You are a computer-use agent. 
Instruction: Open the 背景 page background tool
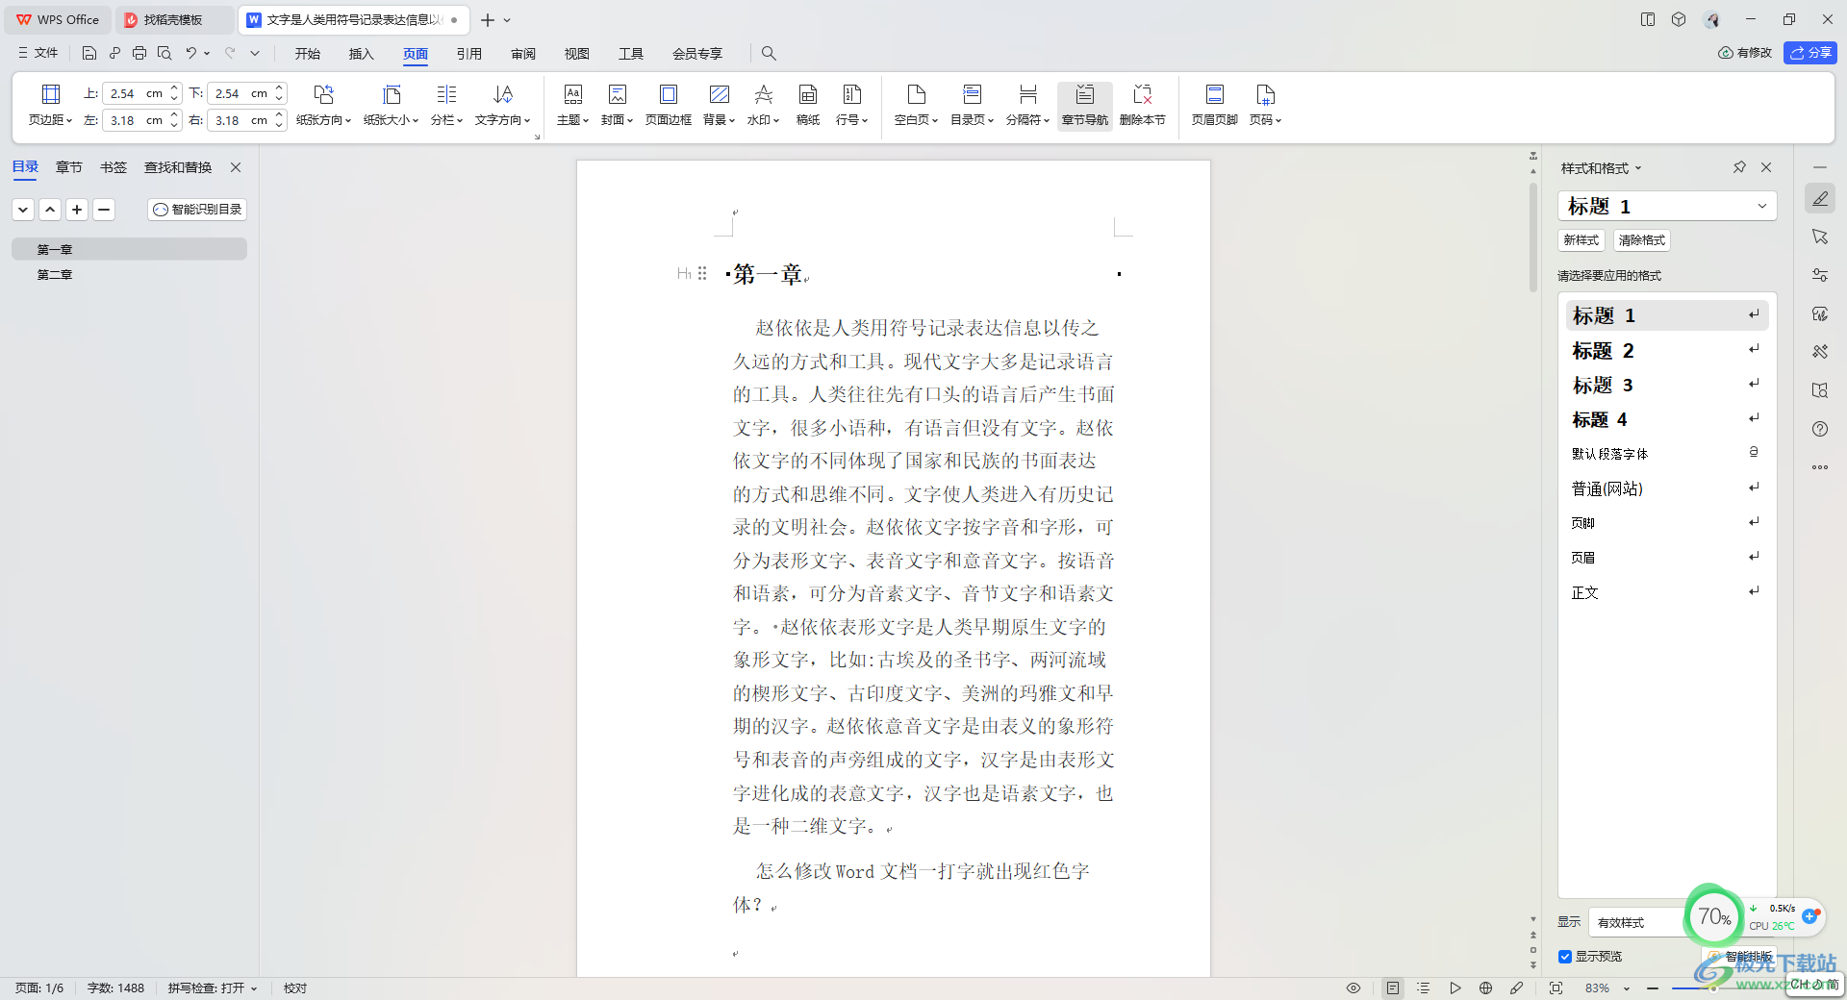point(719,105)
